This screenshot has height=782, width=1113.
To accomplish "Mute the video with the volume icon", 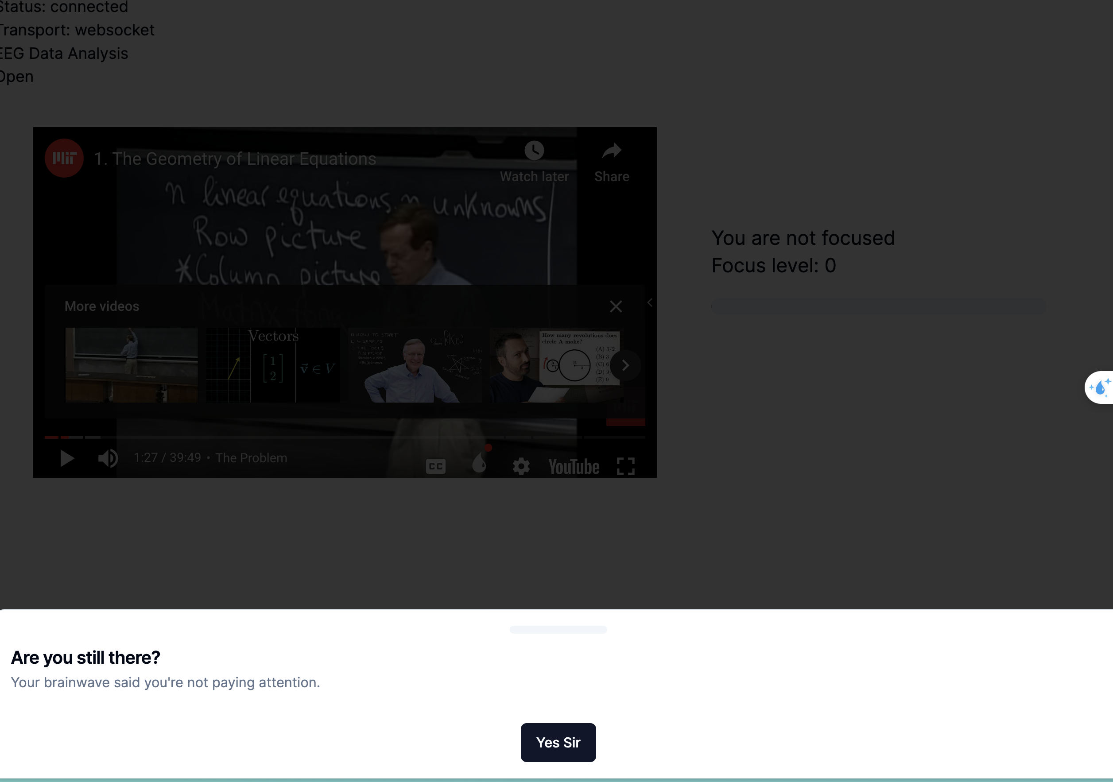I will click(x=108, y=458).
